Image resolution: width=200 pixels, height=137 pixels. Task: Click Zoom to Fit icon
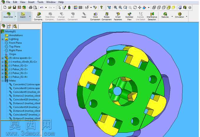pos(115,8)
